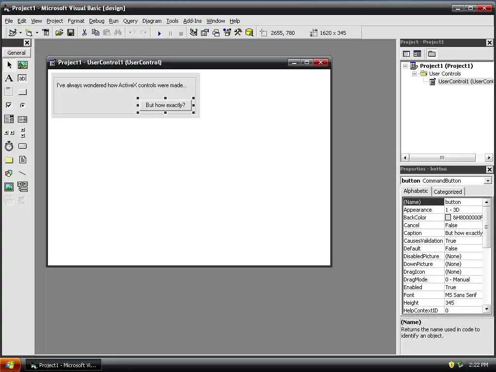Click the Add Form toolbar icon

pyautogui.click(x=29, y=32)
